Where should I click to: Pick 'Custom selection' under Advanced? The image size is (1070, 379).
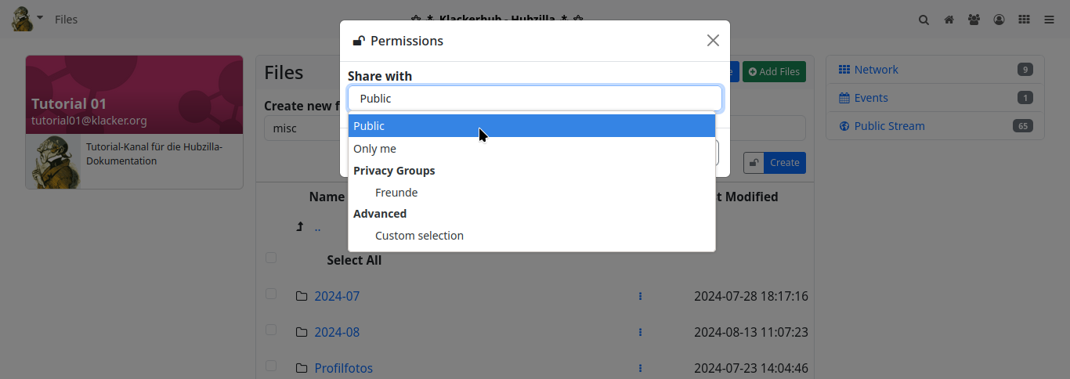(x=419, y=236)
